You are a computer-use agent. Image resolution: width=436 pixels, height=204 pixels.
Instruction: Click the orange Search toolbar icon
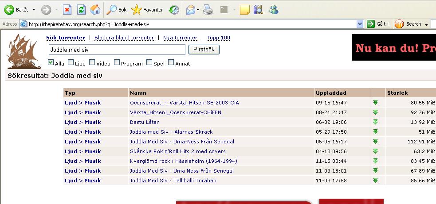[399, 24]
